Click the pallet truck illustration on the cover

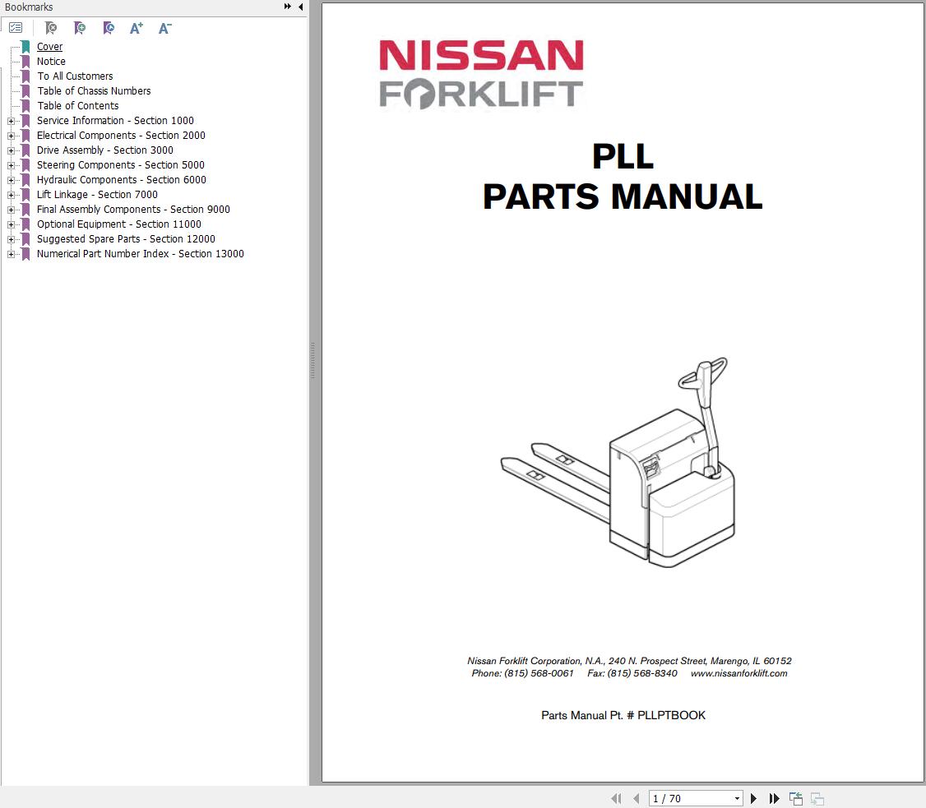tap(618, 462)
